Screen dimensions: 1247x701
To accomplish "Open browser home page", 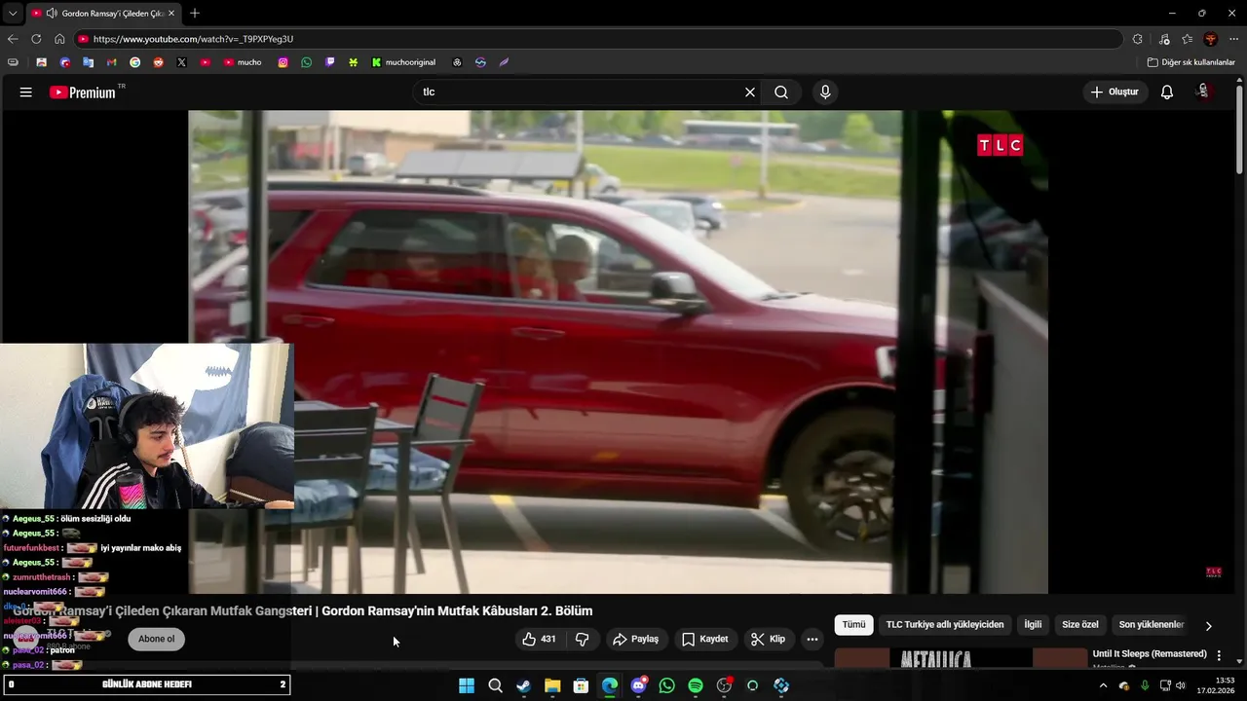I will pos(59,39).
